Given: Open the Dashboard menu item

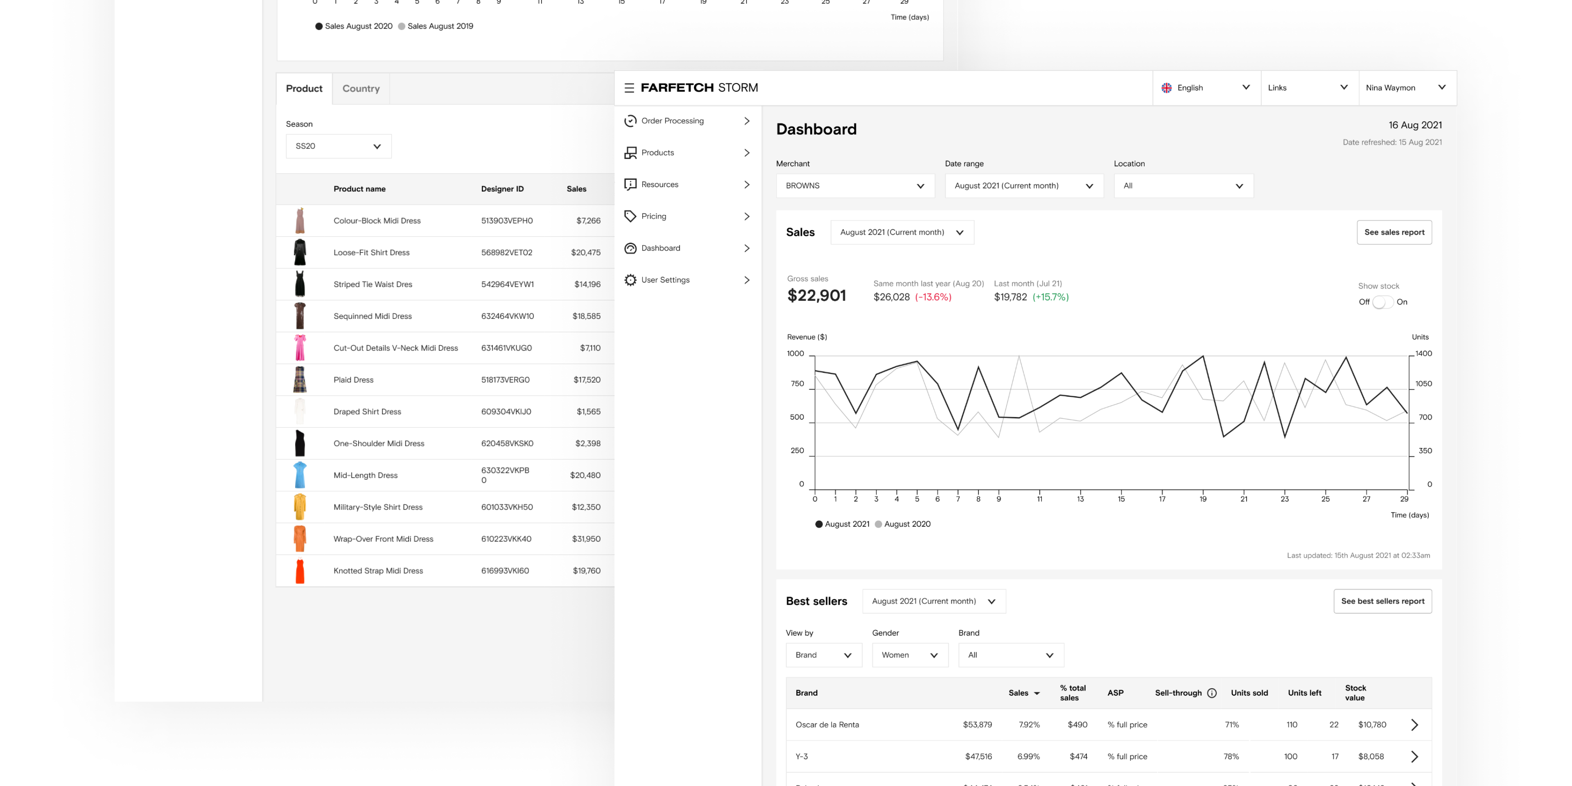Looking at the screenshot, I should [687, 248].
